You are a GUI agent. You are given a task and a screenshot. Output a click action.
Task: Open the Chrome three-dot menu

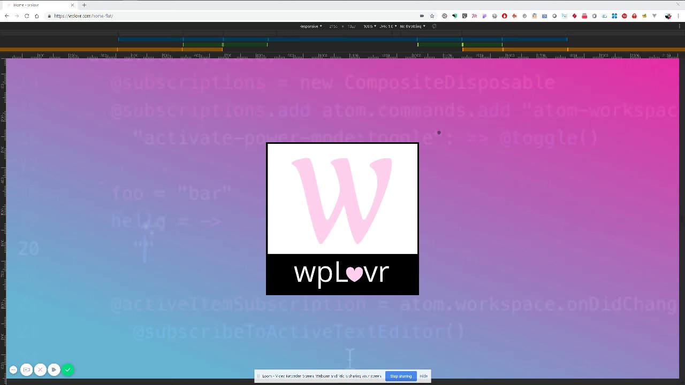coord(679,16)
